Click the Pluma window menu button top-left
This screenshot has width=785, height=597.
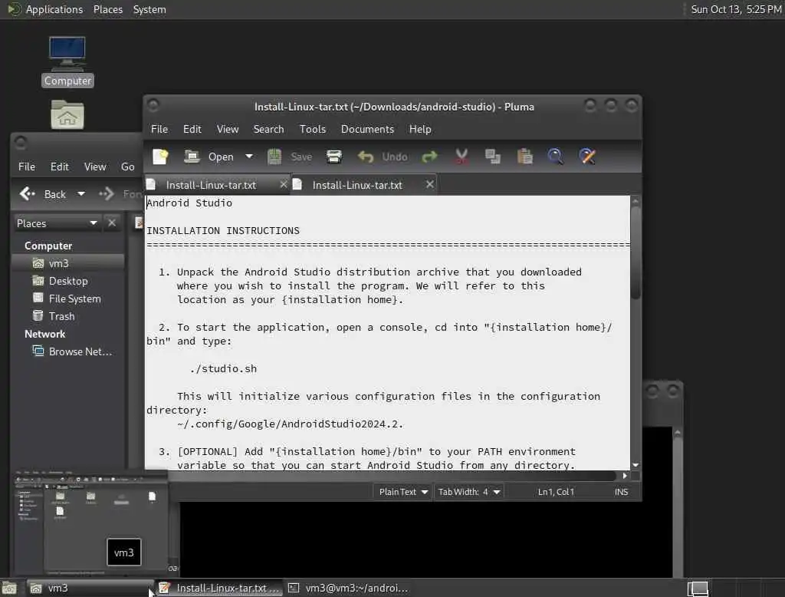tap(153, 105)
